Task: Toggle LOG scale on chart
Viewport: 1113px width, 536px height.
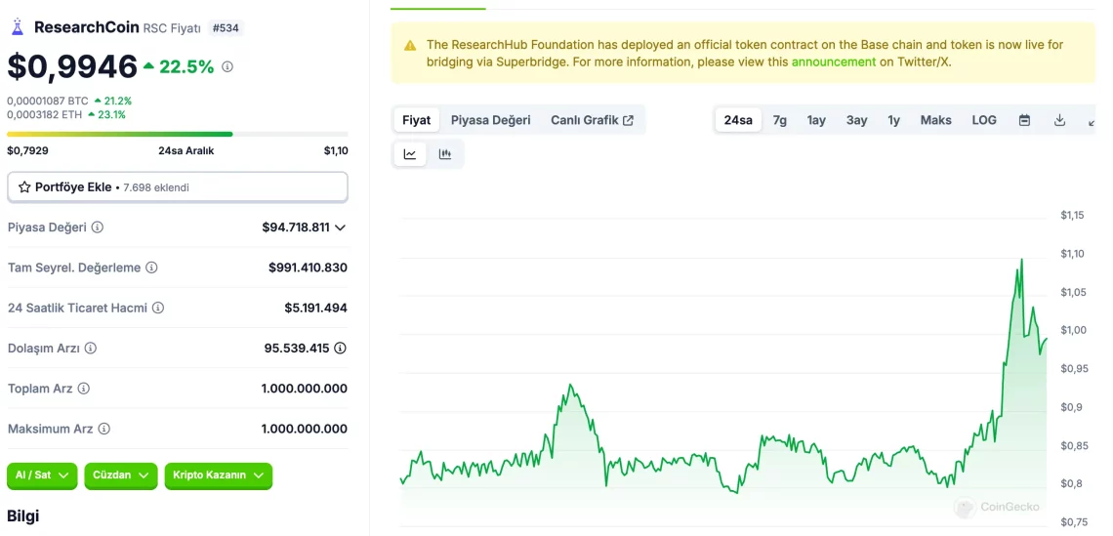Action: (x=984, y=120)
